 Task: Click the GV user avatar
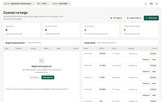coord(151,4)
